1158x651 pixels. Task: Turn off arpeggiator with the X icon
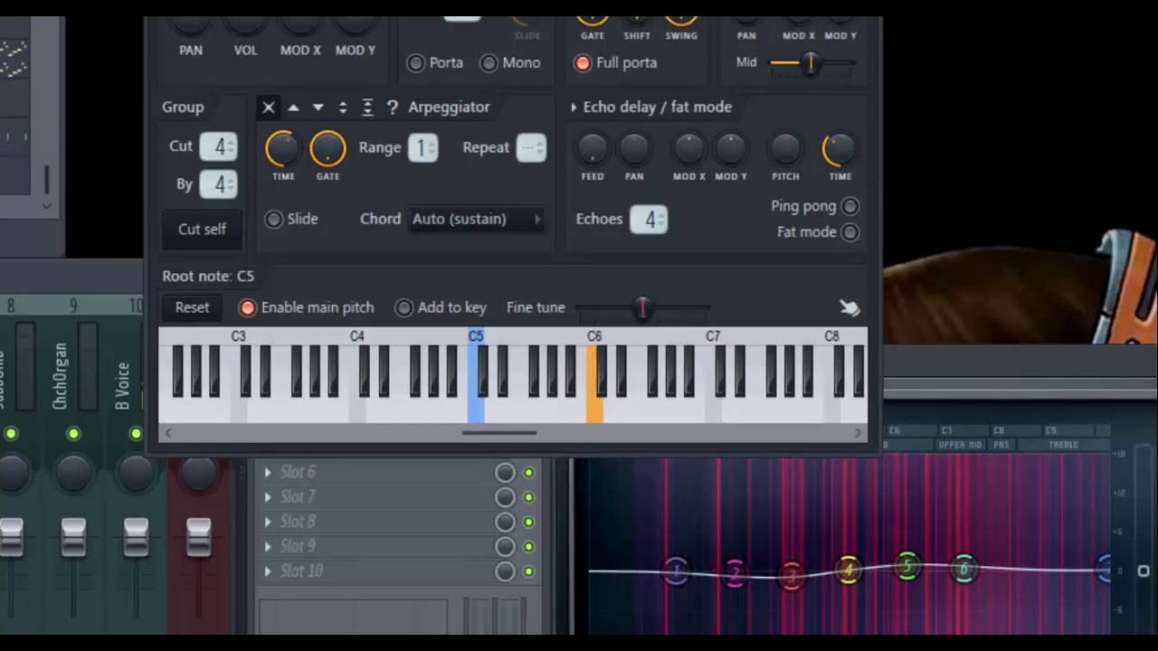pyautogui.click(x=269, y=108)
